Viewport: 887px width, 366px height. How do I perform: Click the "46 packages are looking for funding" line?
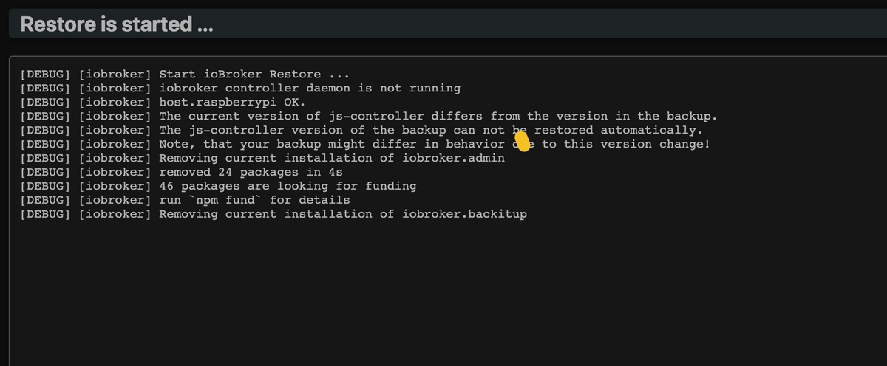[288, 186]
